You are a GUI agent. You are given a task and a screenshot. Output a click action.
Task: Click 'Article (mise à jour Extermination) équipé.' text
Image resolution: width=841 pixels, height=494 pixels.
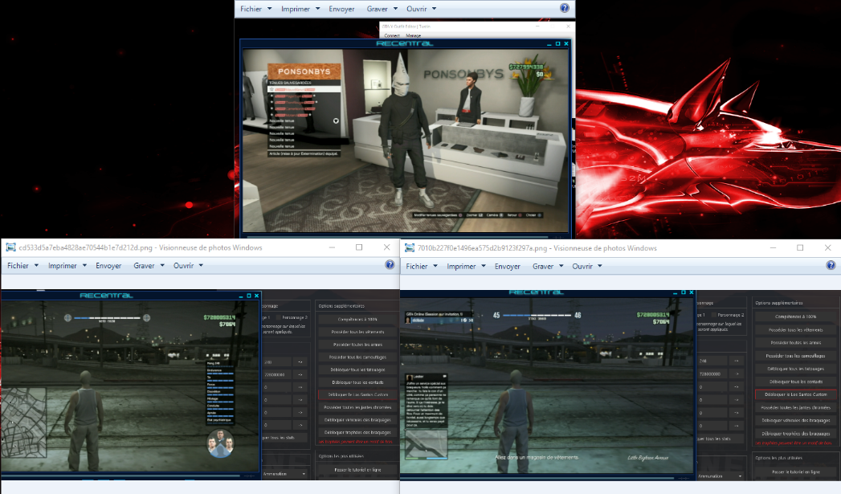pyautogui.click(x=304, y=153)
